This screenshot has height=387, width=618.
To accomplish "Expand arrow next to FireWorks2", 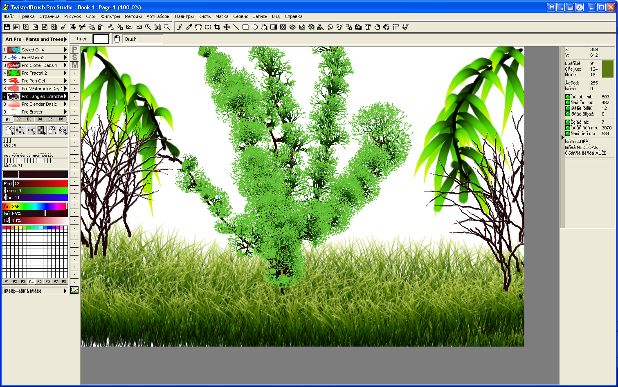I will 65,58.
